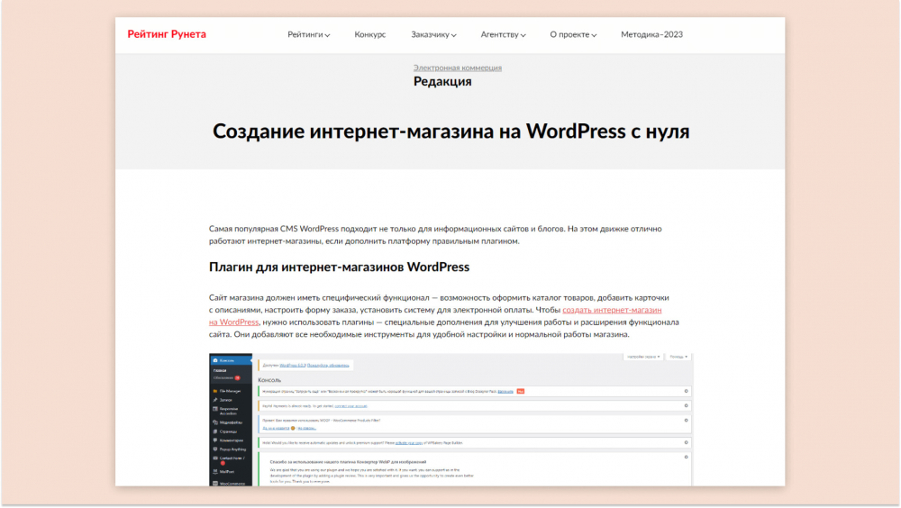The width and height of the screenshot is (901, 508).
Task: Dismiss the WOOF Products Filter notice
Action: (x=686, y=421)
